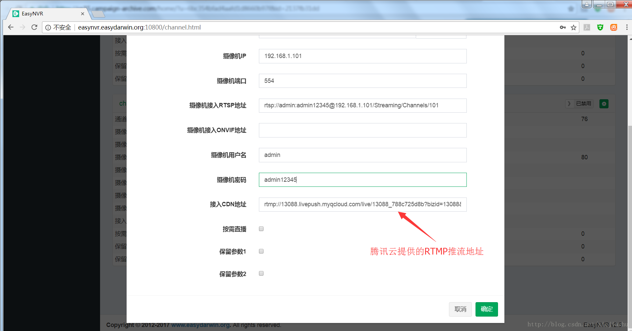632x331 pixels.
Task: Bookmark this page with the star
Action: (574, 27)
